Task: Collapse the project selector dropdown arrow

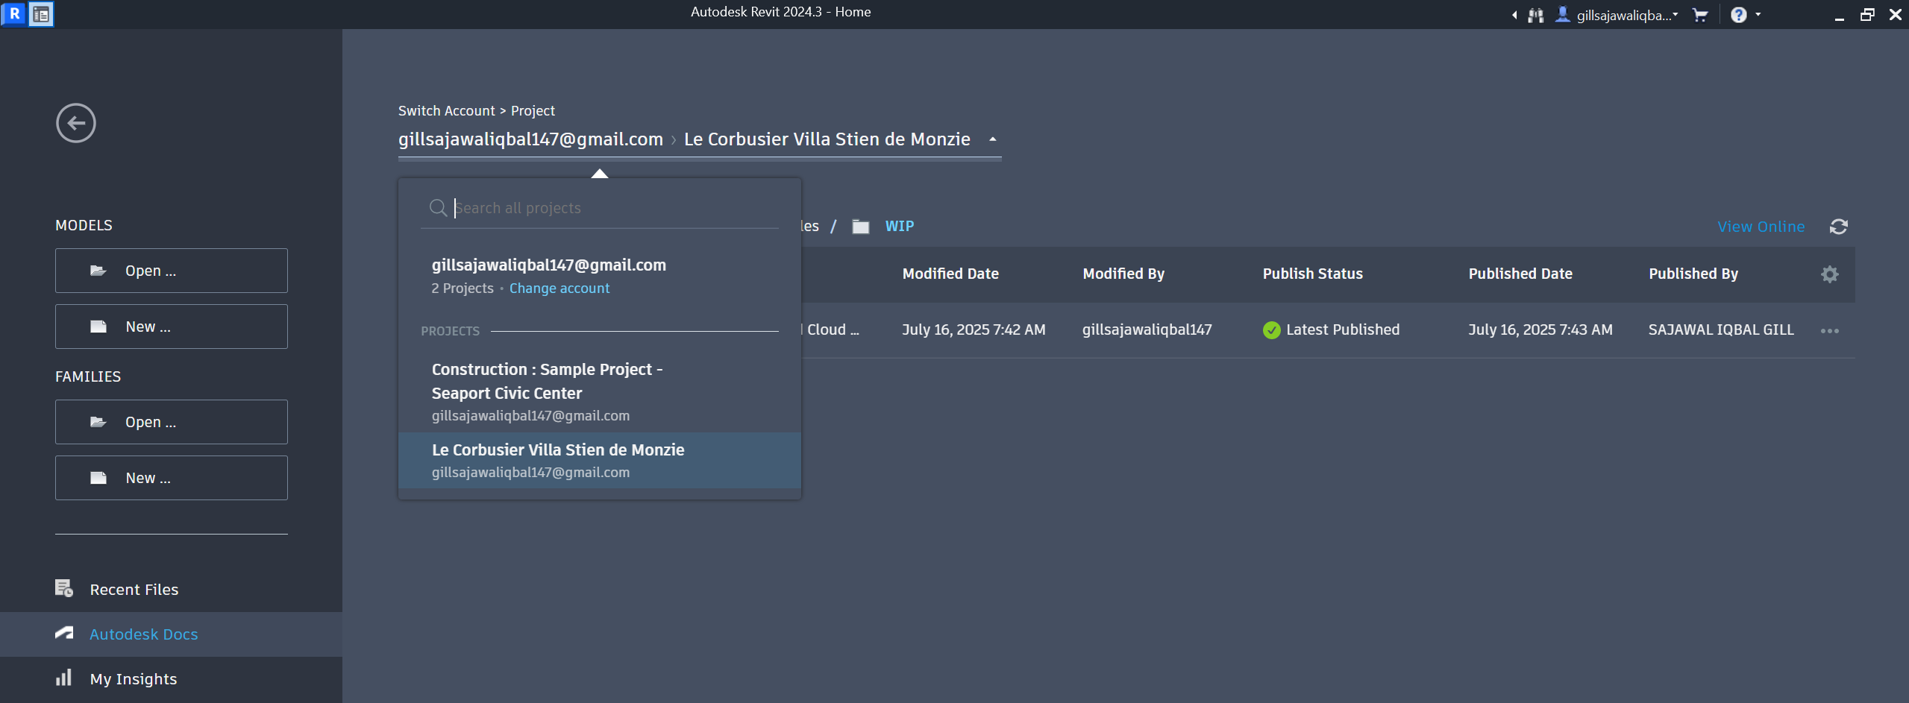Action: point(992,139)
